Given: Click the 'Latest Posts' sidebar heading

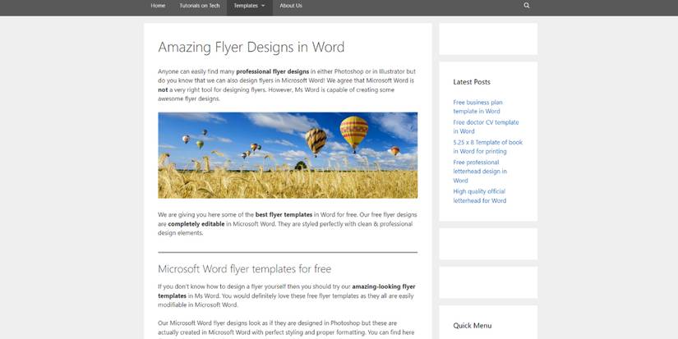Looking at the screenshot, I should (x=472, y=81).
